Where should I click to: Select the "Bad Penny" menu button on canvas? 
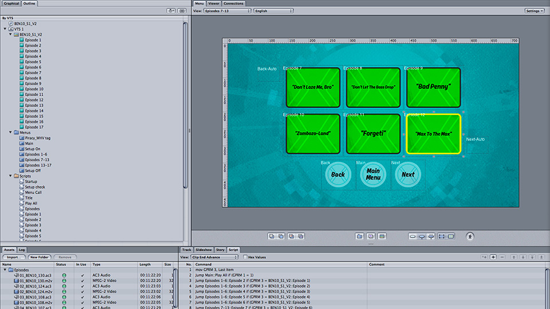(x=434, y=87)
